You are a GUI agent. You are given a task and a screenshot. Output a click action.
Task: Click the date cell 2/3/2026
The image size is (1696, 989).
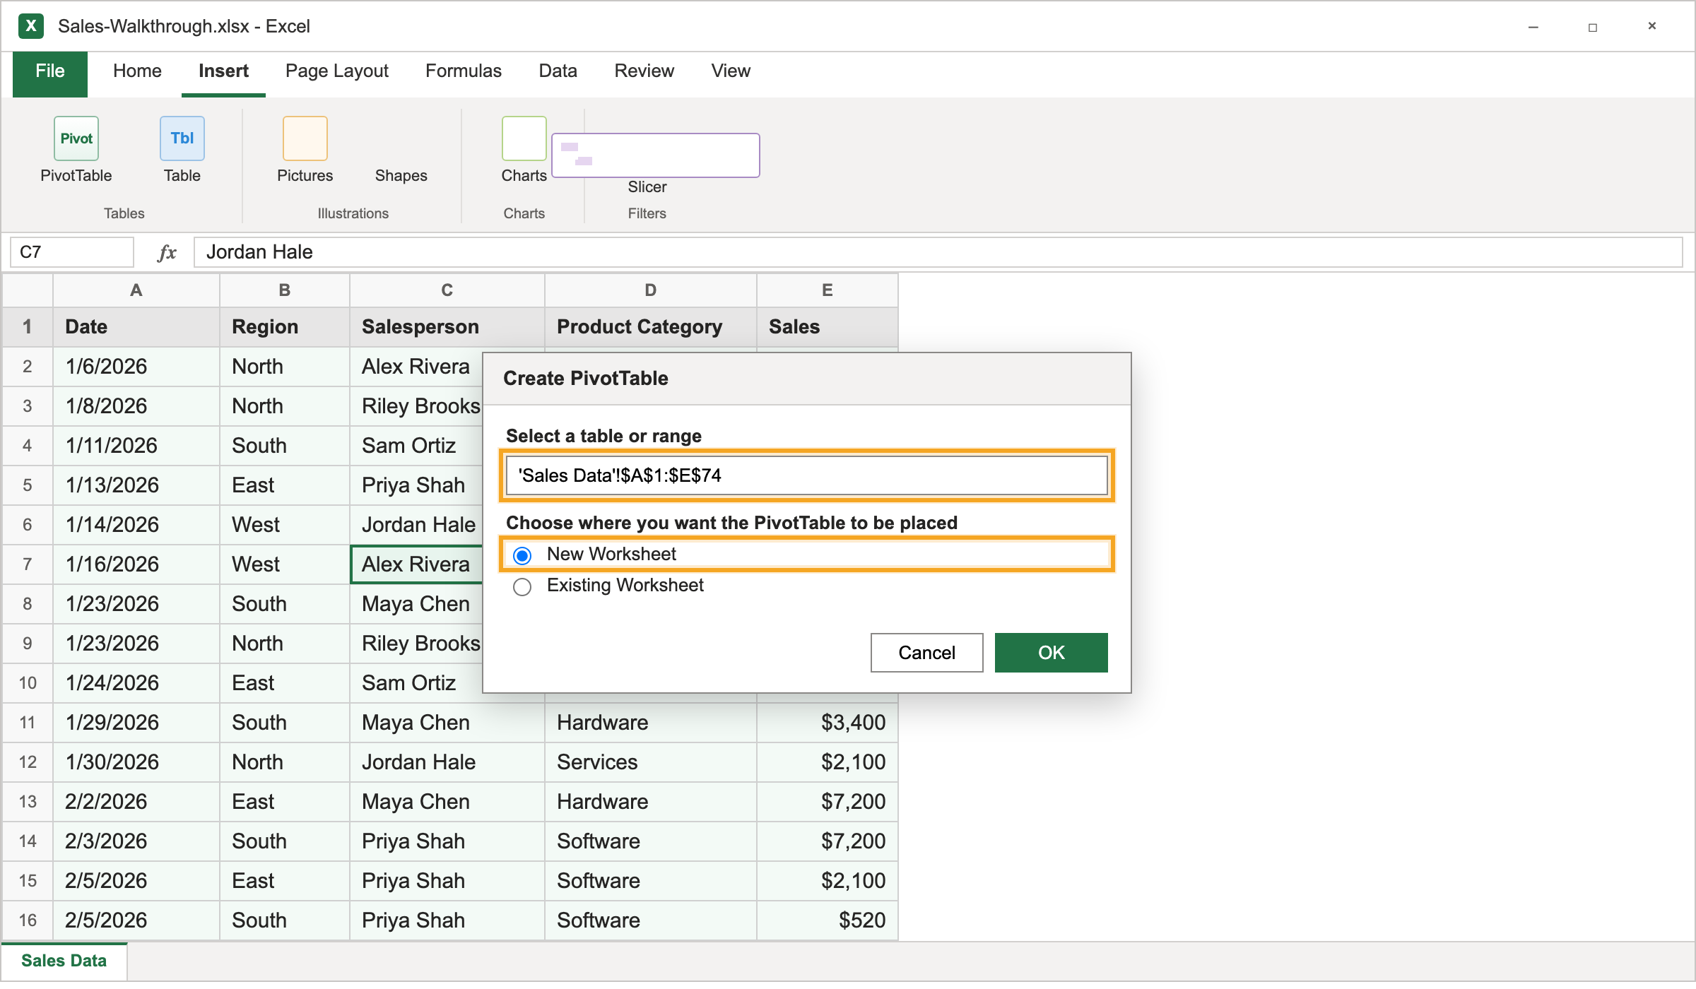coord(136,841)
